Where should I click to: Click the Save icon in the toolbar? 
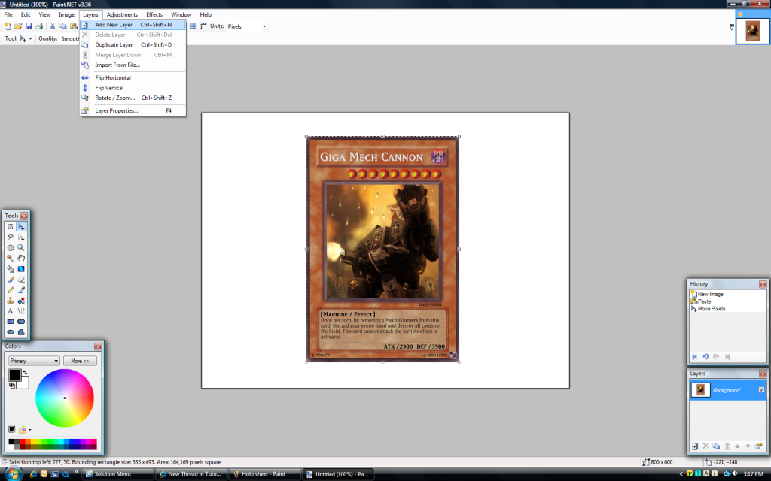coord(29,26)
